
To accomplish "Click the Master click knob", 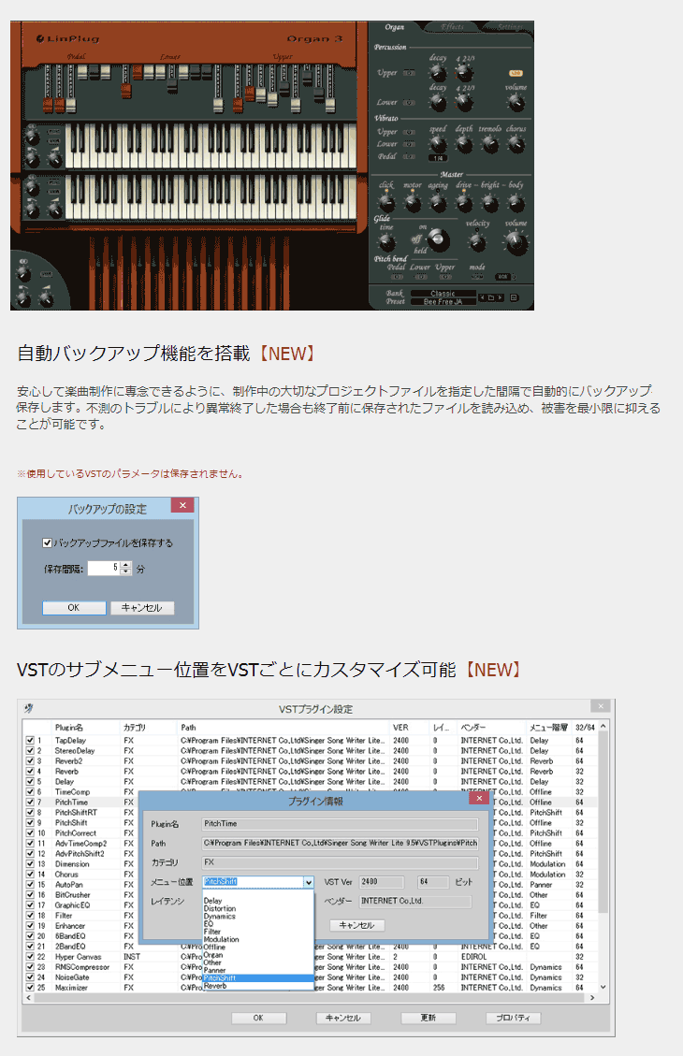I will pos(386,201).
